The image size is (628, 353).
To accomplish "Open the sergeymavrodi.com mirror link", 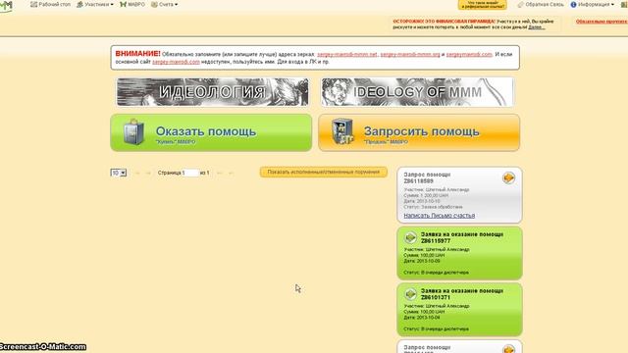I will coord(469,55).
